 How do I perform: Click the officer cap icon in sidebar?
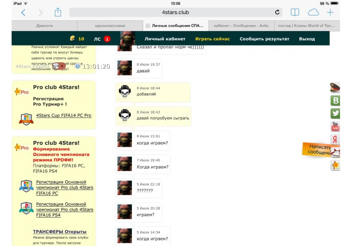click(x=335, y=88)
